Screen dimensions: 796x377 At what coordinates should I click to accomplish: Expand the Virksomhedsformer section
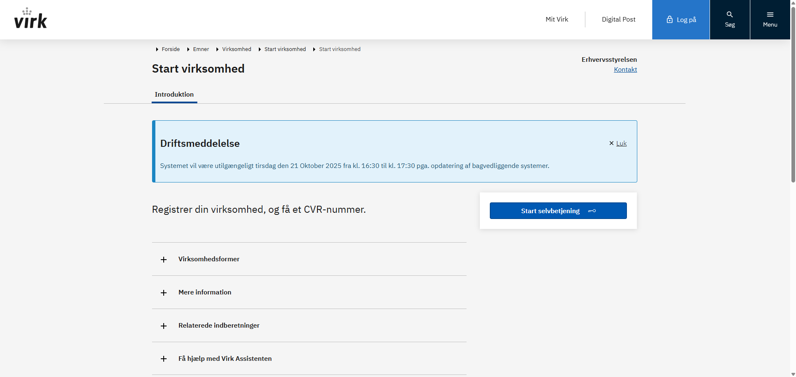coord(209,259)
